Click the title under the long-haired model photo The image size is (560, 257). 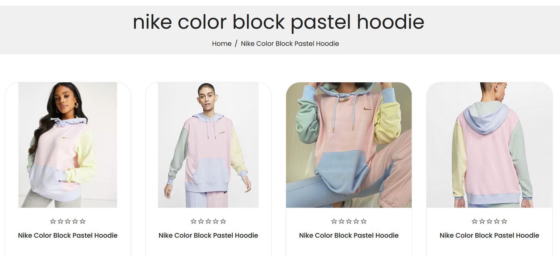click(x=68, y=235)
